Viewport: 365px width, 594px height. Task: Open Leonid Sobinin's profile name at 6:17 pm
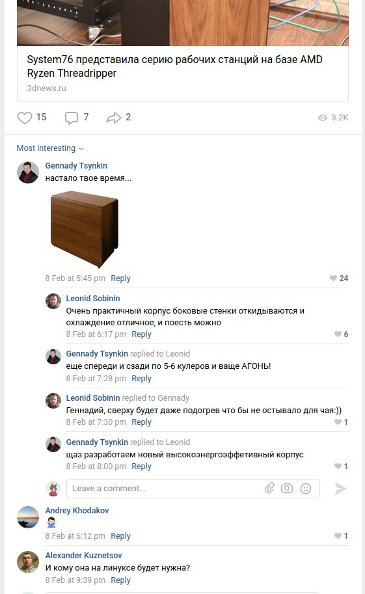pos(93,298)
